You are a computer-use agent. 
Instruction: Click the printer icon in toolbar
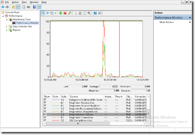tap(28, 7)
